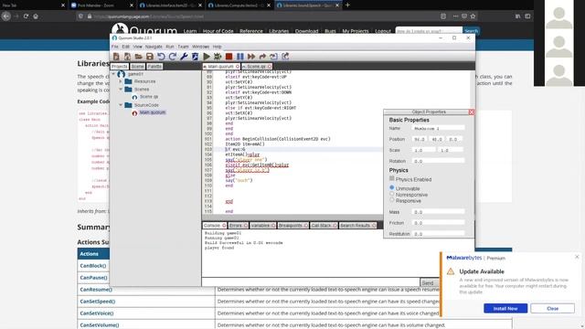Reload the browser page
Viewport: 585px width, 329px height.
point(26,16)
